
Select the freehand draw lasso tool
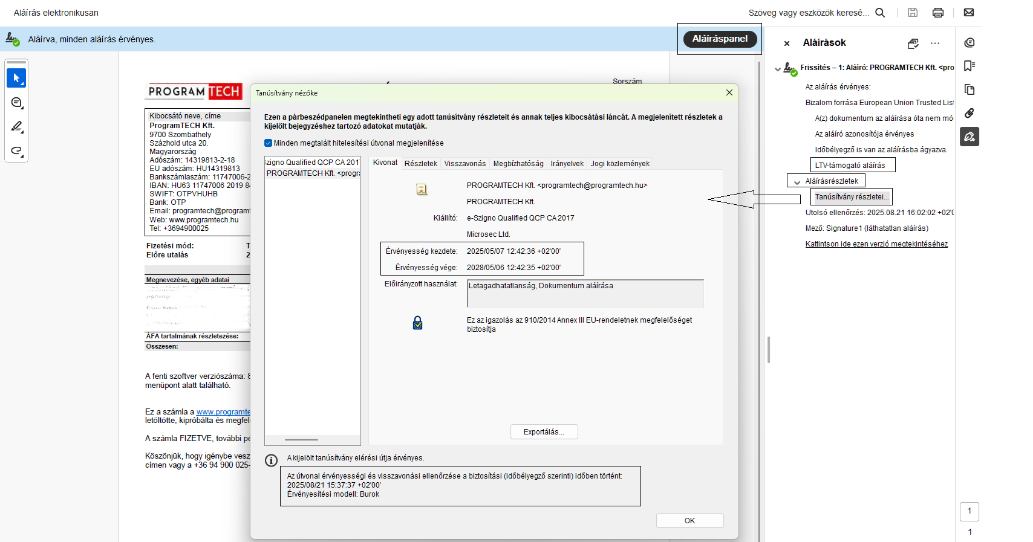(x=16, y=151)
